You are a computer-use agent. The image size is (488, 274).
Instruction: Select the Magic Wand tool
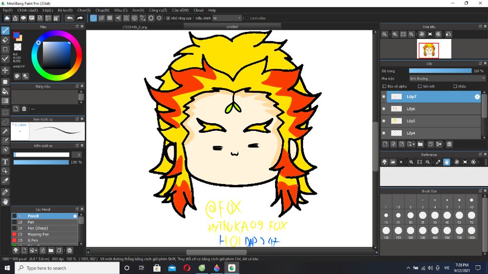pyautogui.click(x=5, y=131)
